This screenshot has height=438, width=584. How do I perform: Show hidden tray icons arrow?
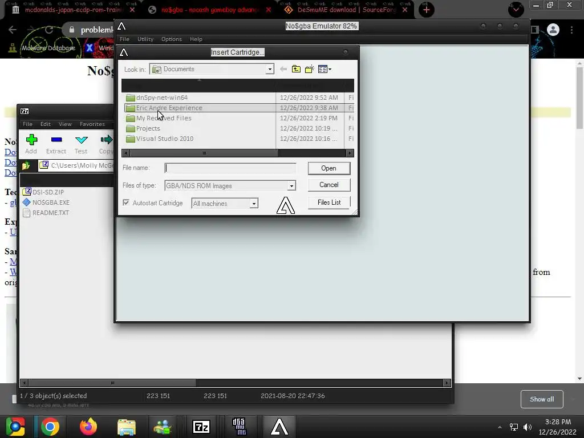(x=500, y=427)
